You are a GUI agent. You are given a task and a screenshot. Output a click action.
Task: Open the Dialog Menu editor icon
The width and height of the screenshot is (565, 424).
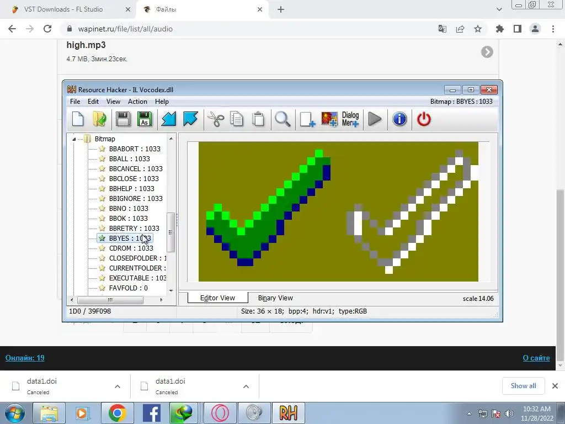click(x=350, y=119)
